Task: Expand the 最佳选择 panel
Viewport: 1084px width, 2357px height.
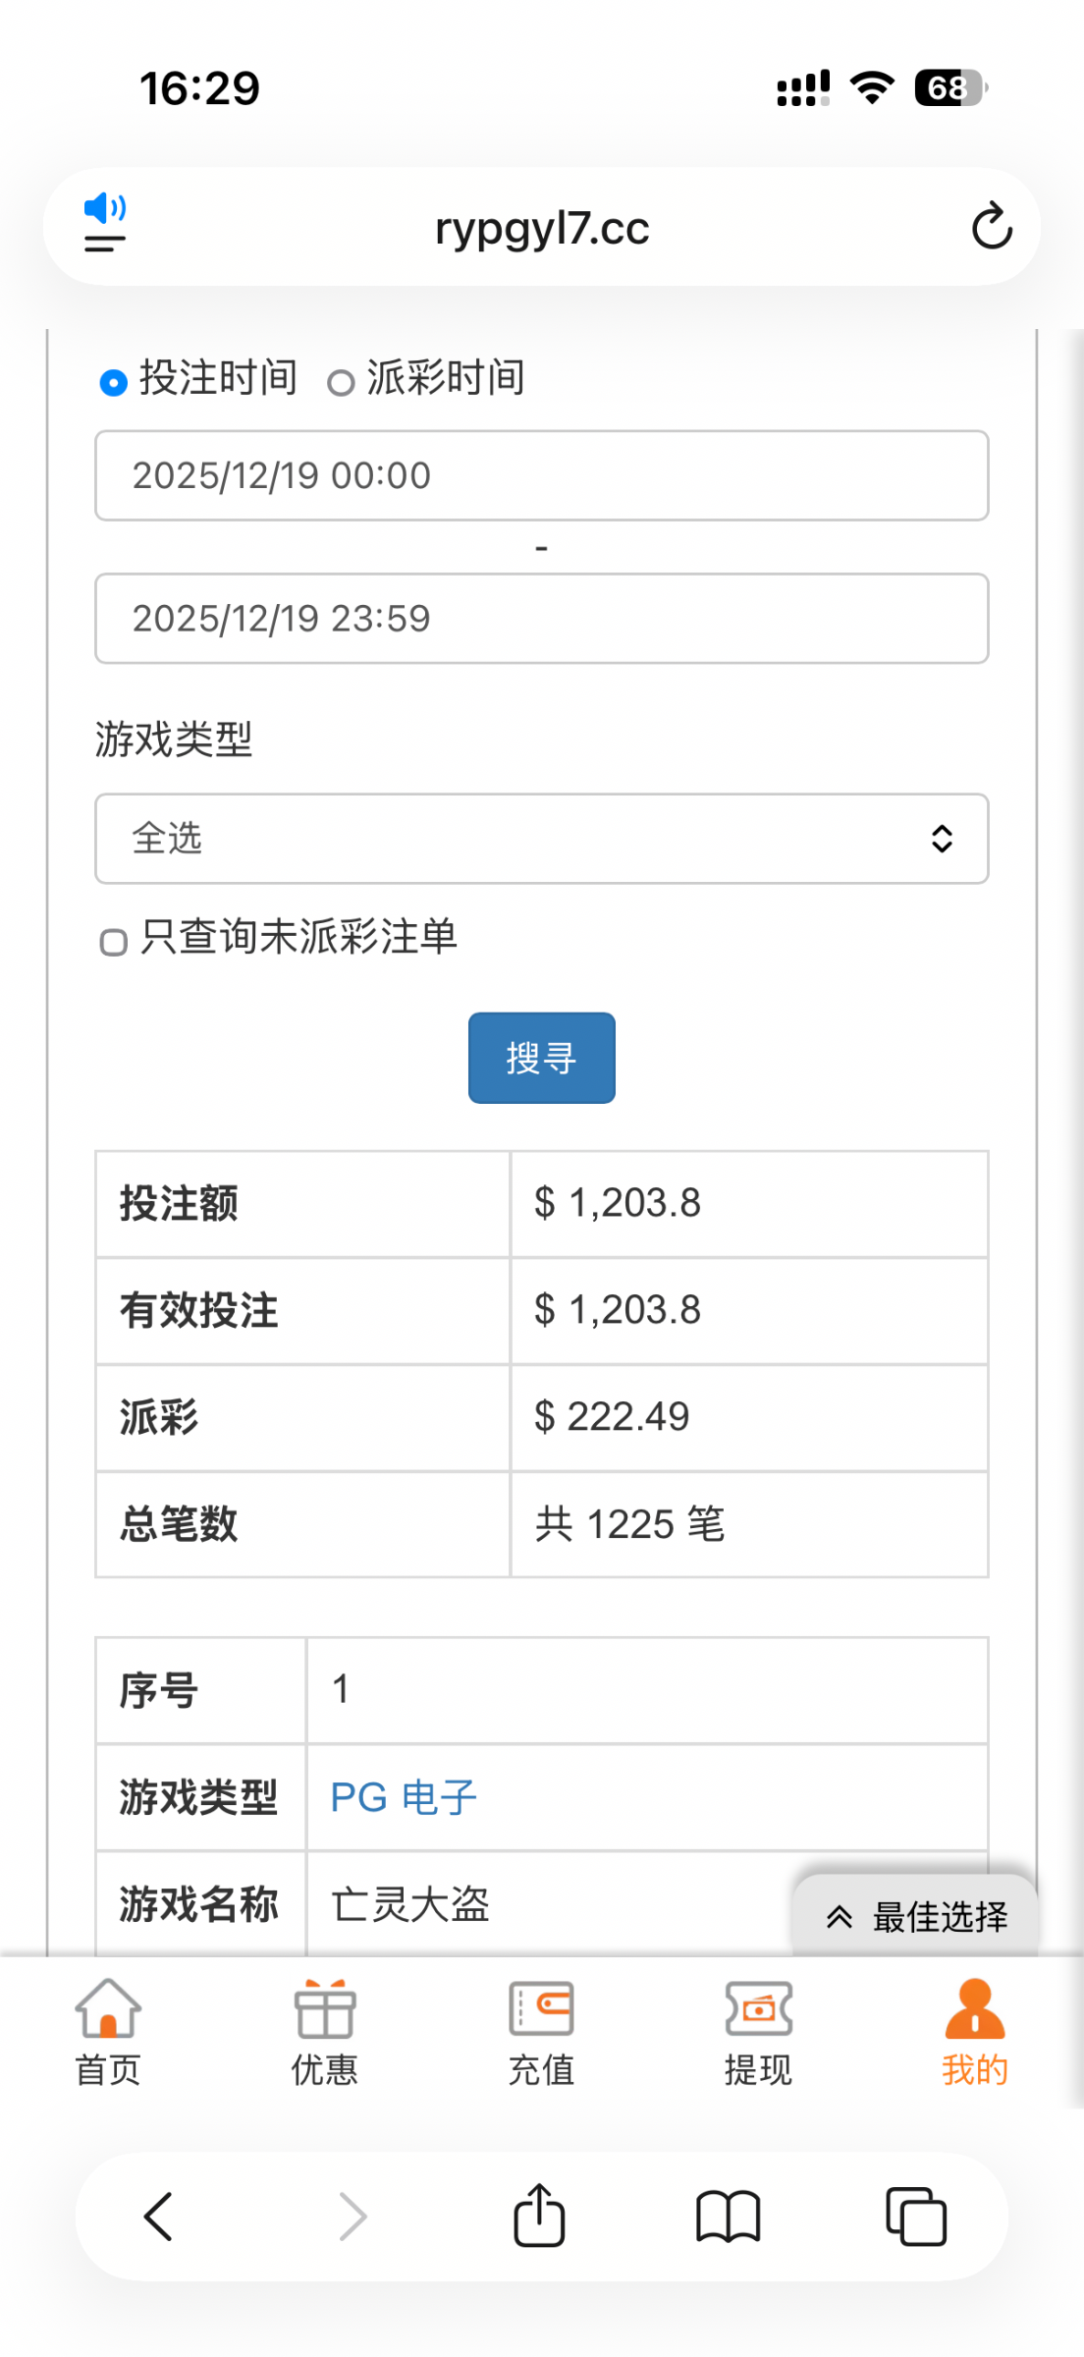Action: 915,1916
